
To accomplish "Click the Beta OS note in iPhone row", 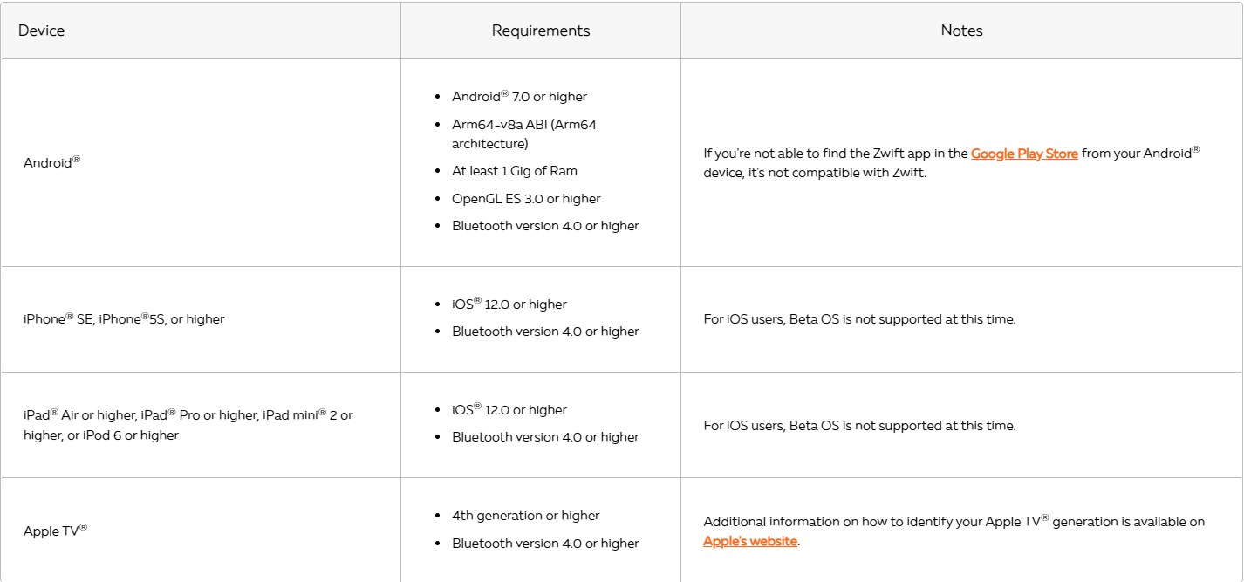I will (x=859, y=319).
